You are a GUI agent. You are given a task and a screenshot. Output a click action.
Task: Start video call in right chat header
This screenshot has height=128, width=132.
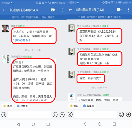coord(119,9)
